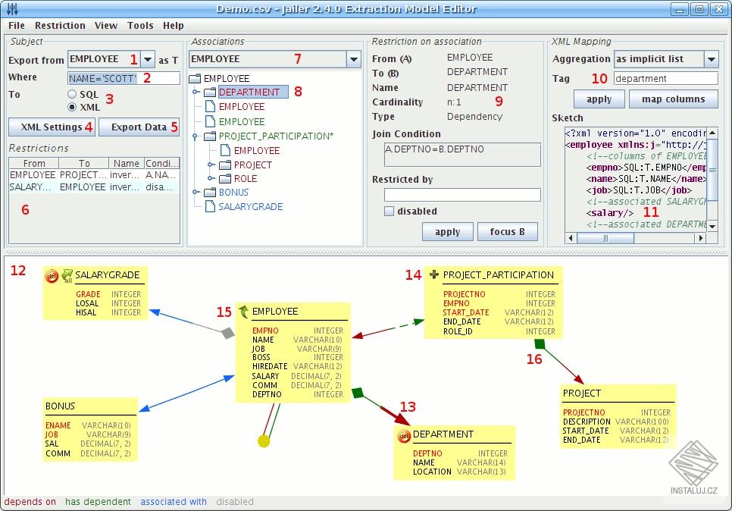Tick the disabled restriction checkbox

[x=389, y=211]
